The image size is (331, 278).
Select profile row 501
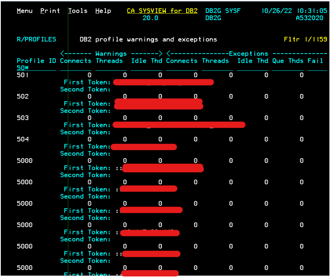23,75
